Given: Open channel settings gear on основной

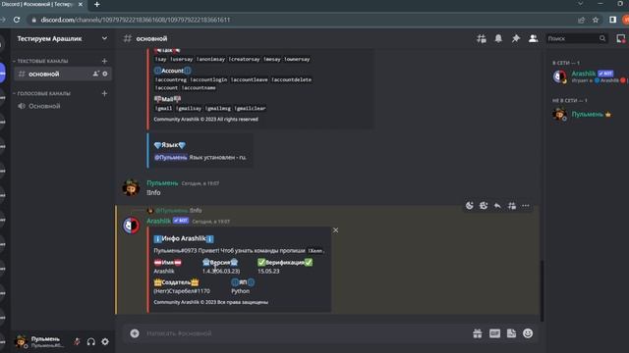Looking at the screenshot, I should click(105, 75).
